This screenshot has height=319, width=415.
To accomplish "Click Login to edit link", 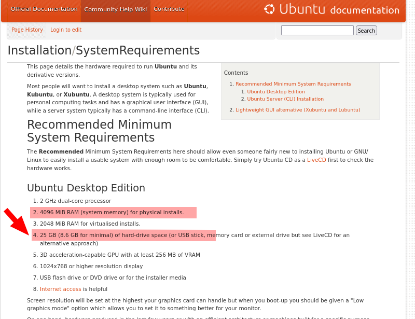I will pos(66,30).
